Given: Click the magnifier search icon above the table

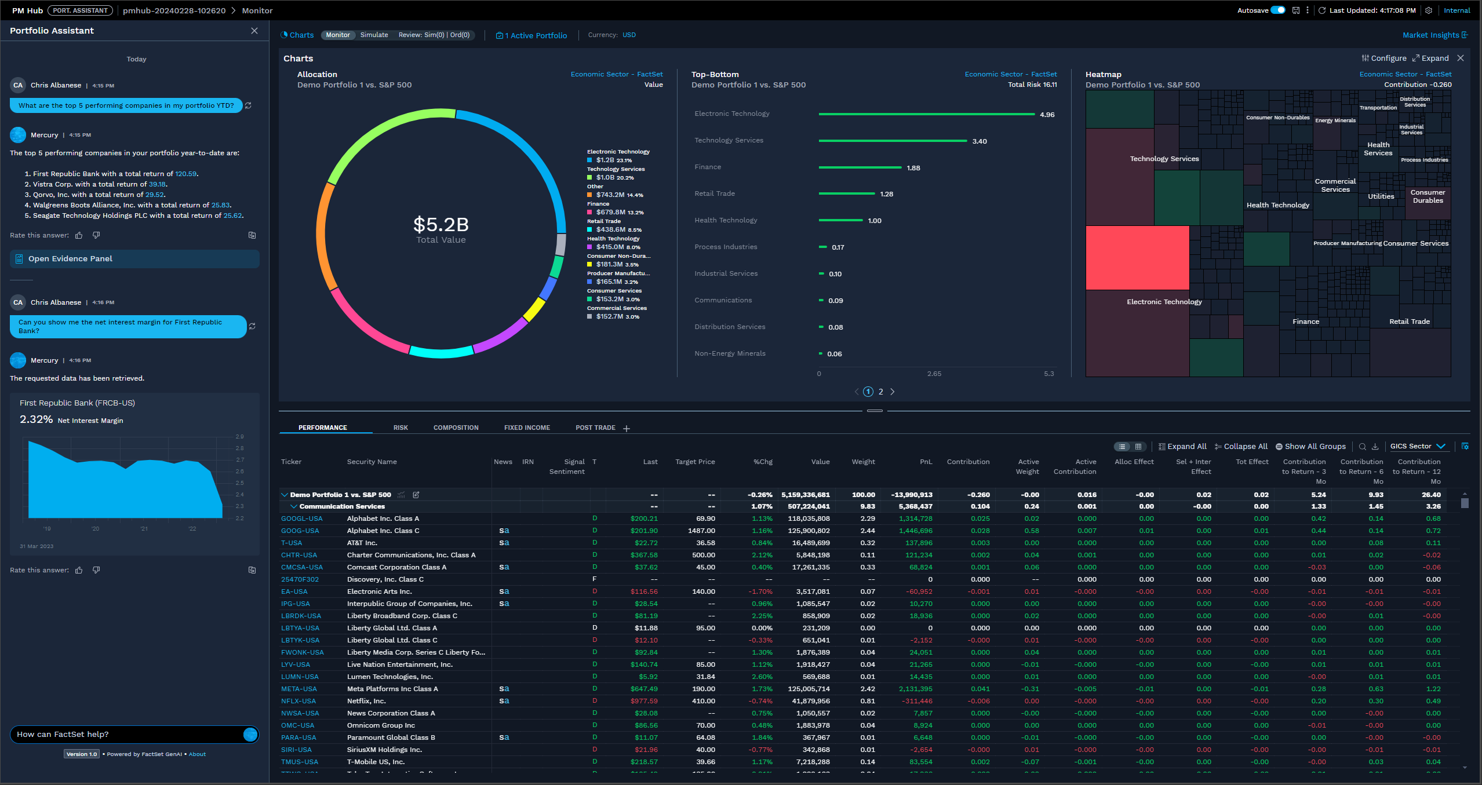Looking at the screenshot, I should coord(1363,447).
